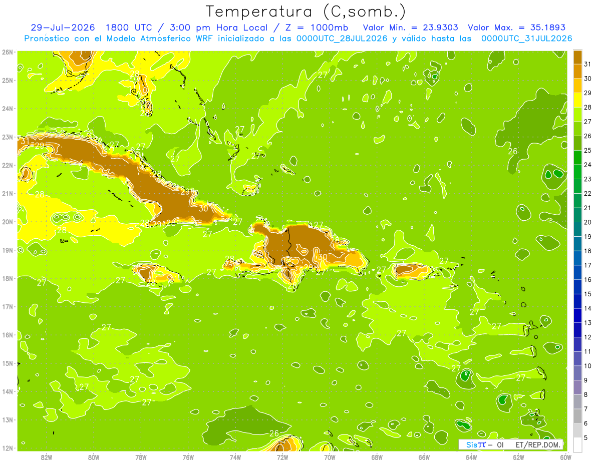Click the "80W" longitude axis label
Screen dimensions: 601x464
93,457
